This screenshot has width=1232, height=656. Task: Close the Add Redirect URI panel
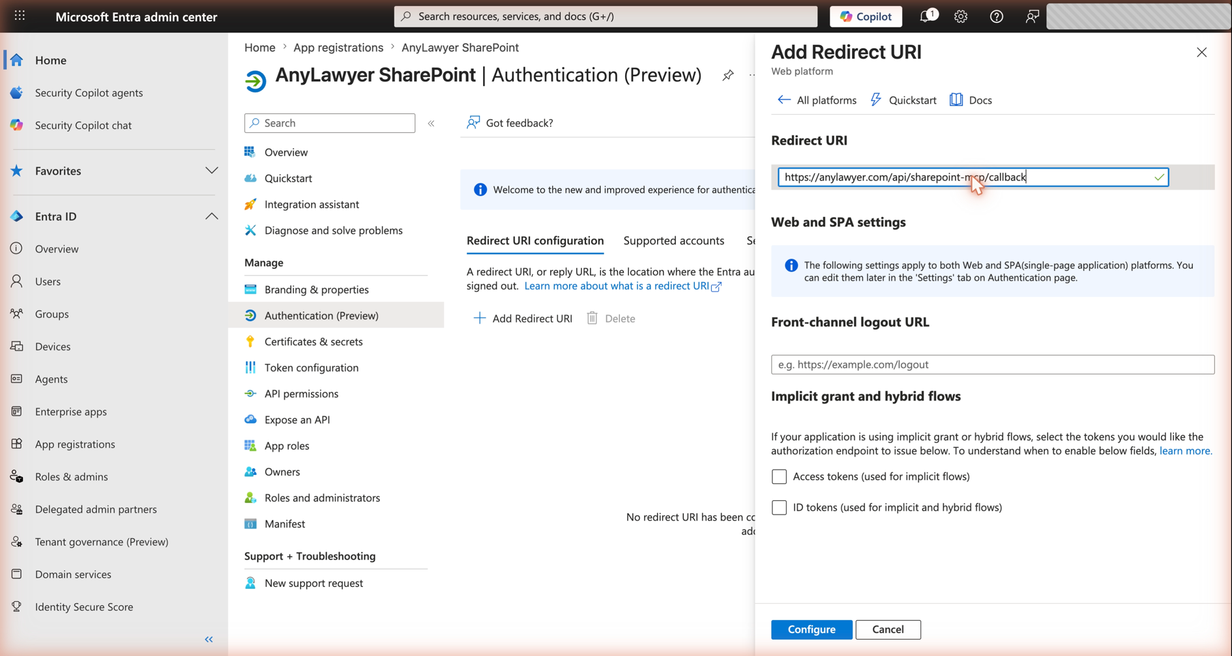[x=1201, y=52]
